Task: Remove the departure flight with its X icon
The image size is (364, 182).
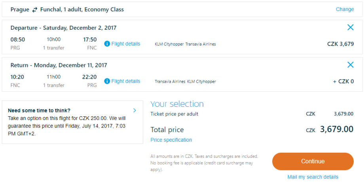Action: coord(350,27)
